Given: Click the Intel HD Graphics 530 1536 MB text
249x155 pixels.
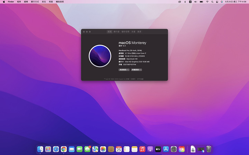Looking at the screenshot, I should [137, 62].
